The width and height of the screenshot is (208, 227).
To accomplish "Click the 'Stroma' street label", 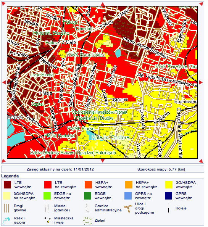I will (120, 100).
